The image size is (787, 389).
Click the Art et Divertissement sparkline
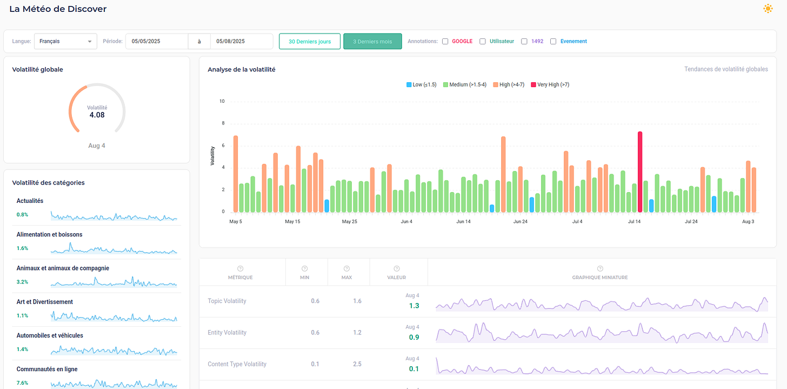114,317
